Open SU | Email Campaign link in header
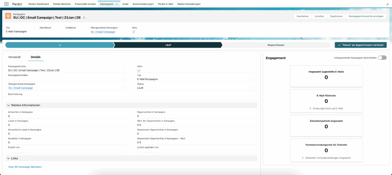 tap(103, 32)
